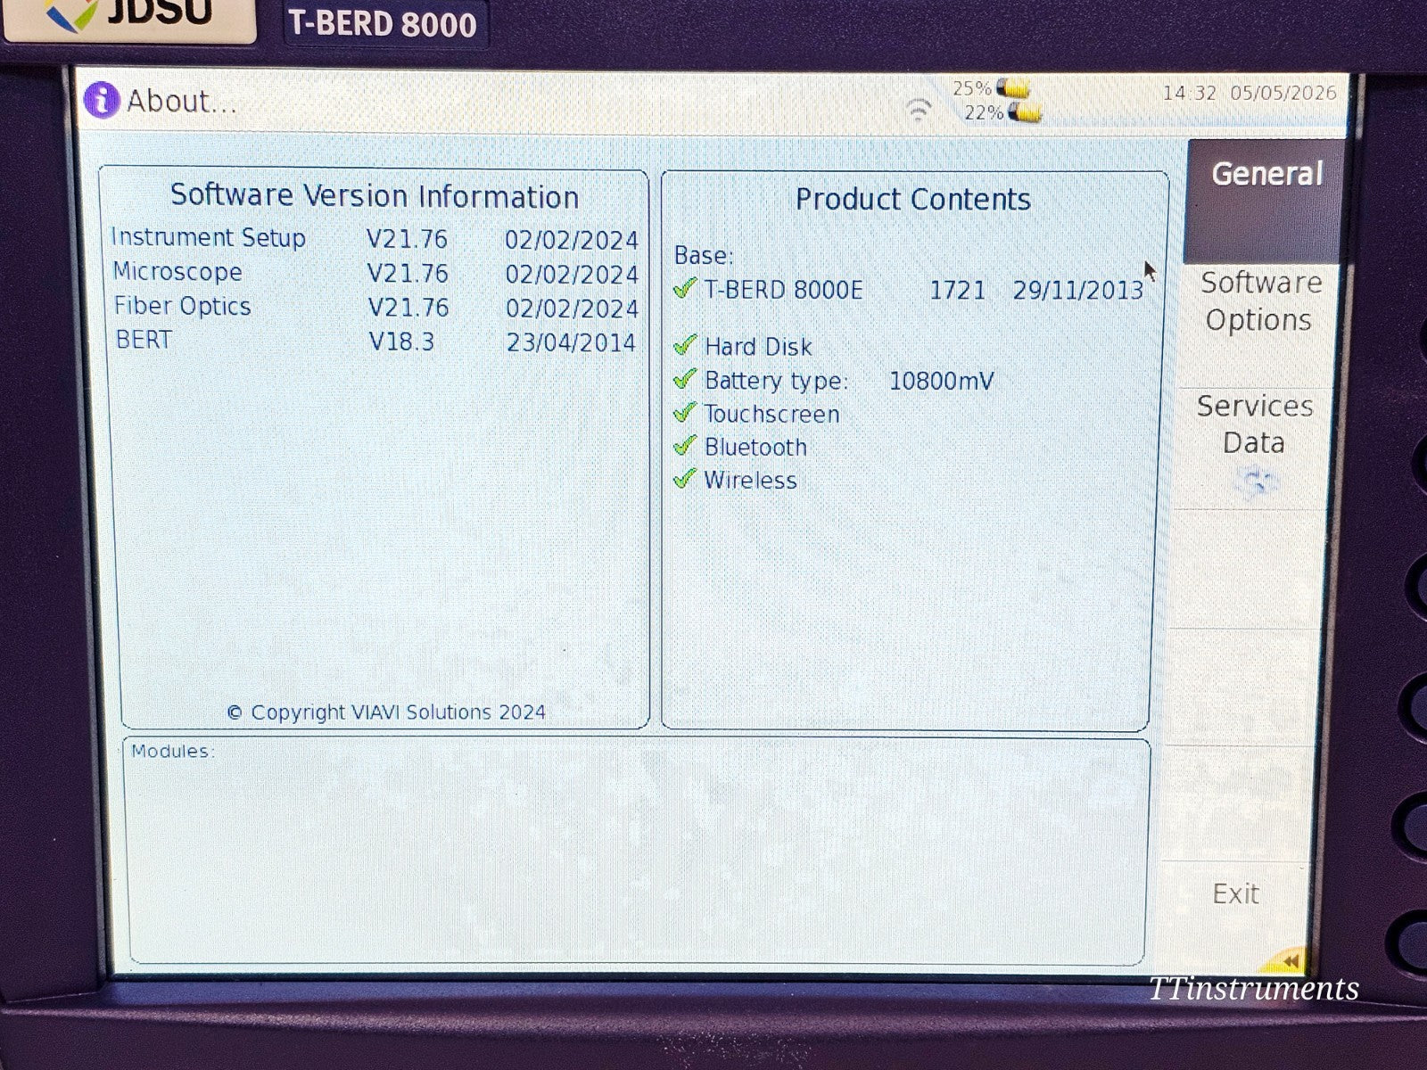
Task: Click the Hard Disk text
Action: click(758, 347)
